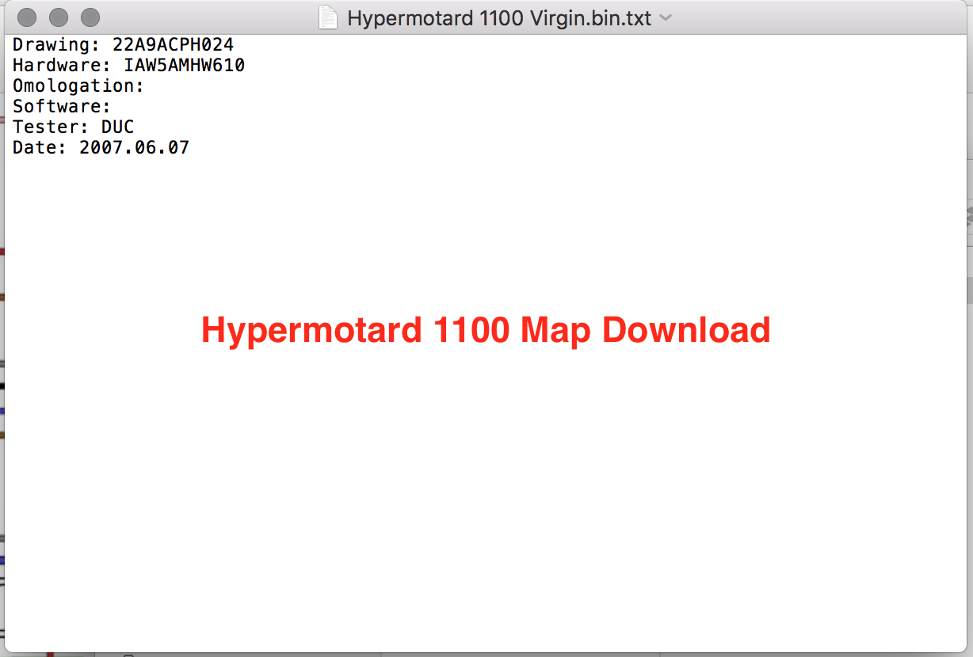Click the line "Tester: DUC"
973x657 pixels.
click(x=73, y=127)
